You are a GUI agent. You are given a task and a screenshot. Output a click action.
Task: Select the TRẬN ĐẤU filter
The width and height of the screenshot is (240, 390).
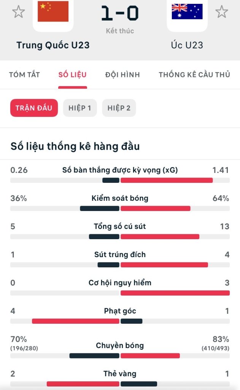[x=34, y=108]
